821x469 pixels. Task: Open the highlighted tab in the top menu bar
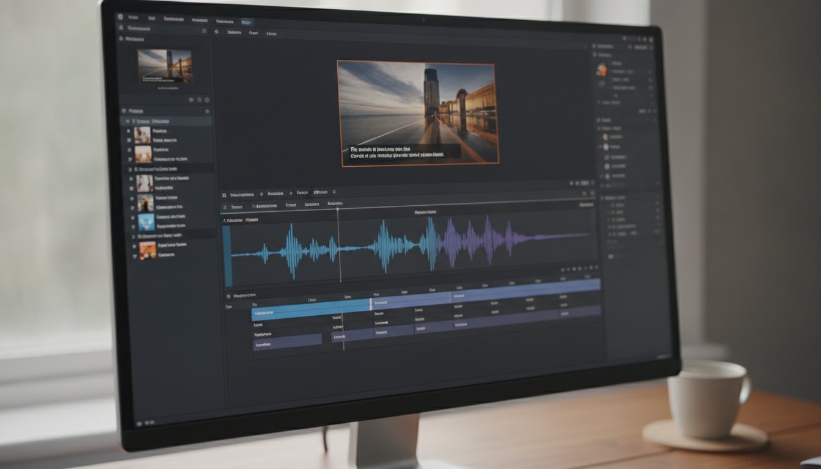[x=246, y=22]
